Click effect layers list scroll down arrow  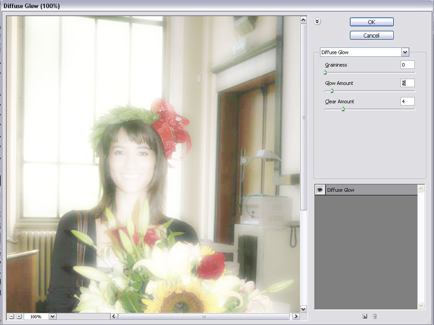click(x=421, y=306)
